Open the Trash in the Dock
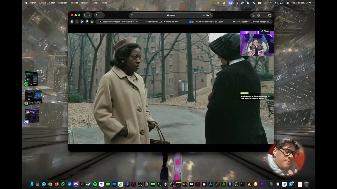The height and width of the screenshot is (189, 337). click(x=306, y=184)
